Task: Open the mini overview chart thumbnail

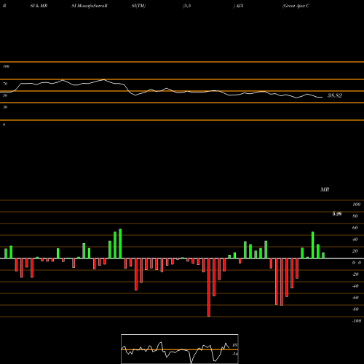Action: [x=180, y=349]
